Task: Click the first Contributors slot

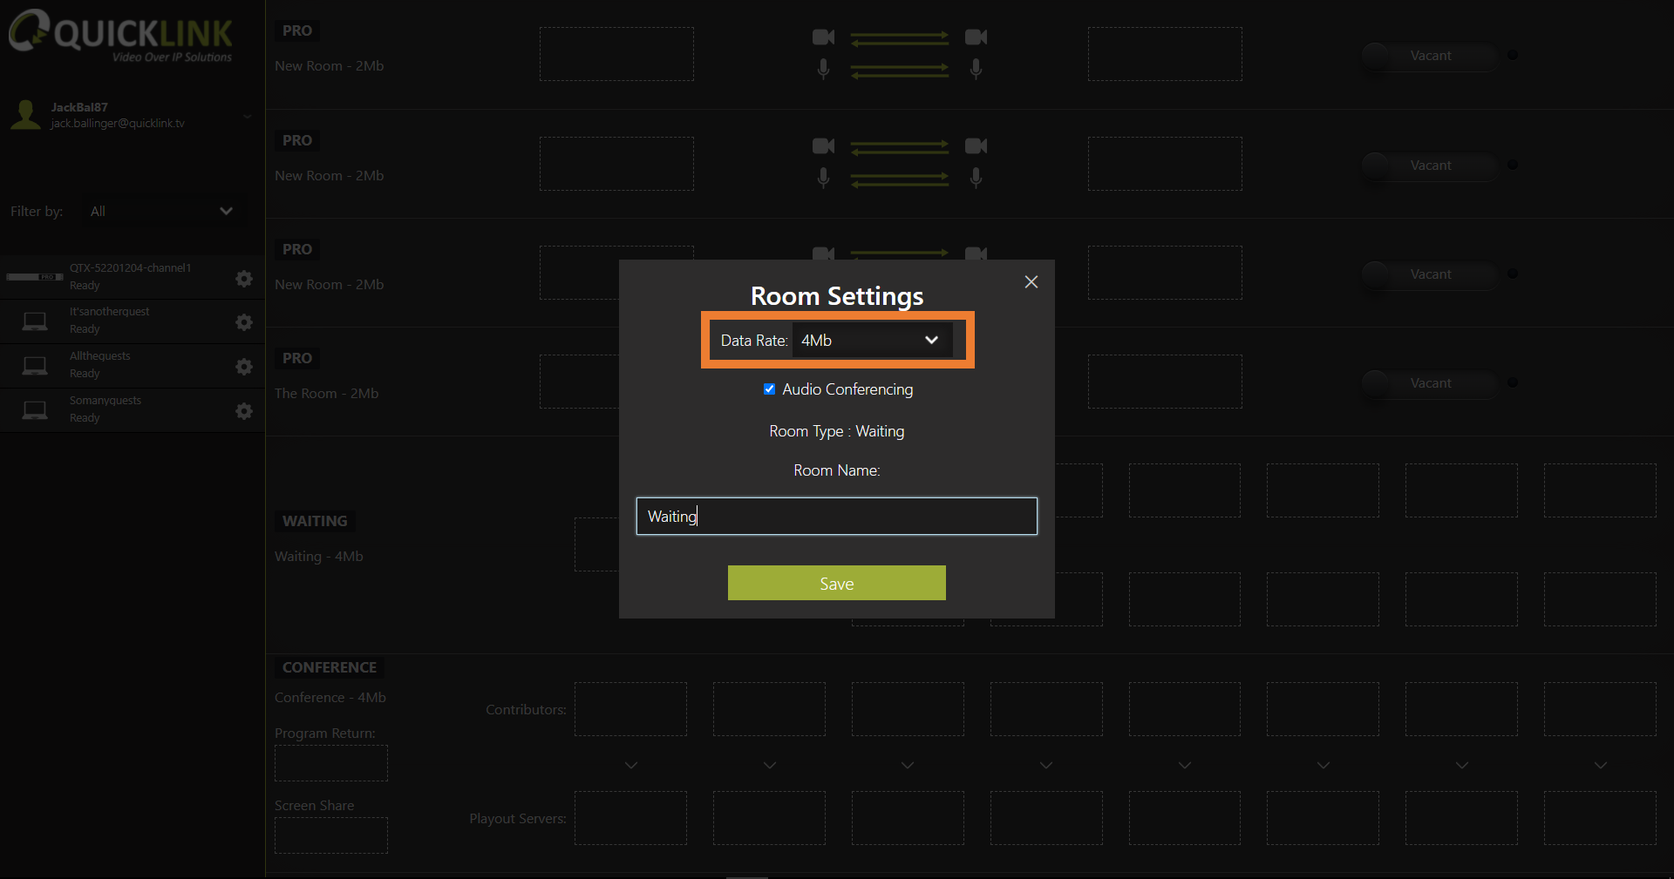Action: (x=630, y=709)
